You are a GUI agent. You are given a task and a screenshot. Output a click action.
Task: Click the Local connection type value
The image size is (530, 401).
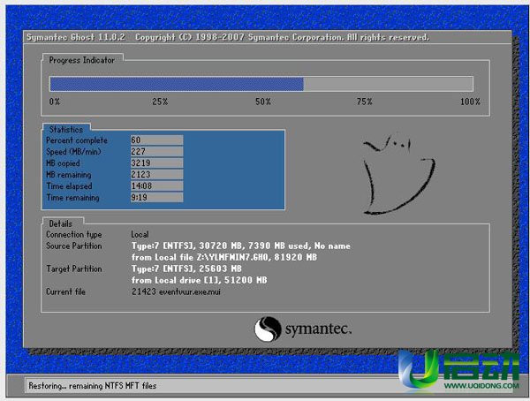(x=140, y=234)
